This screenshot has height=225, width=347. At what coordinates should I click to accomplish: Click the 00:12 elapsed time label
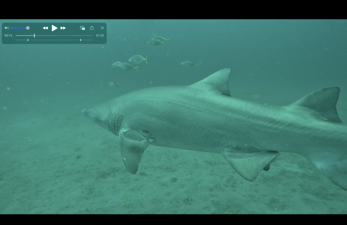(x=8, y=36)
